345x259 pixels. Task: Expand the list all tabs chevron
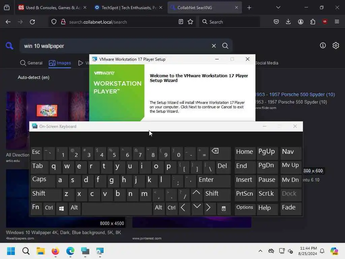278,7
